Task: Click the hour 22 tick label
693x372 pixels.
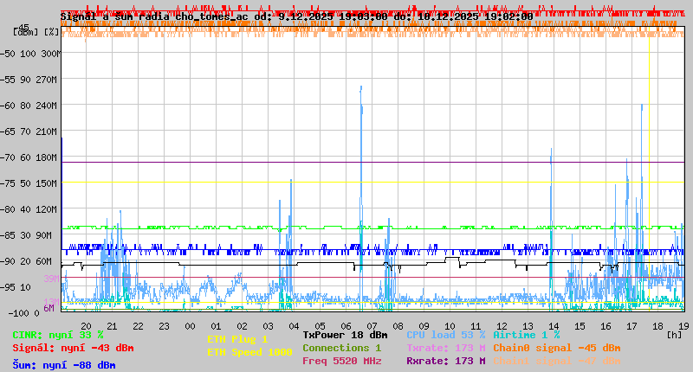Action: click(x=139, y=326)
